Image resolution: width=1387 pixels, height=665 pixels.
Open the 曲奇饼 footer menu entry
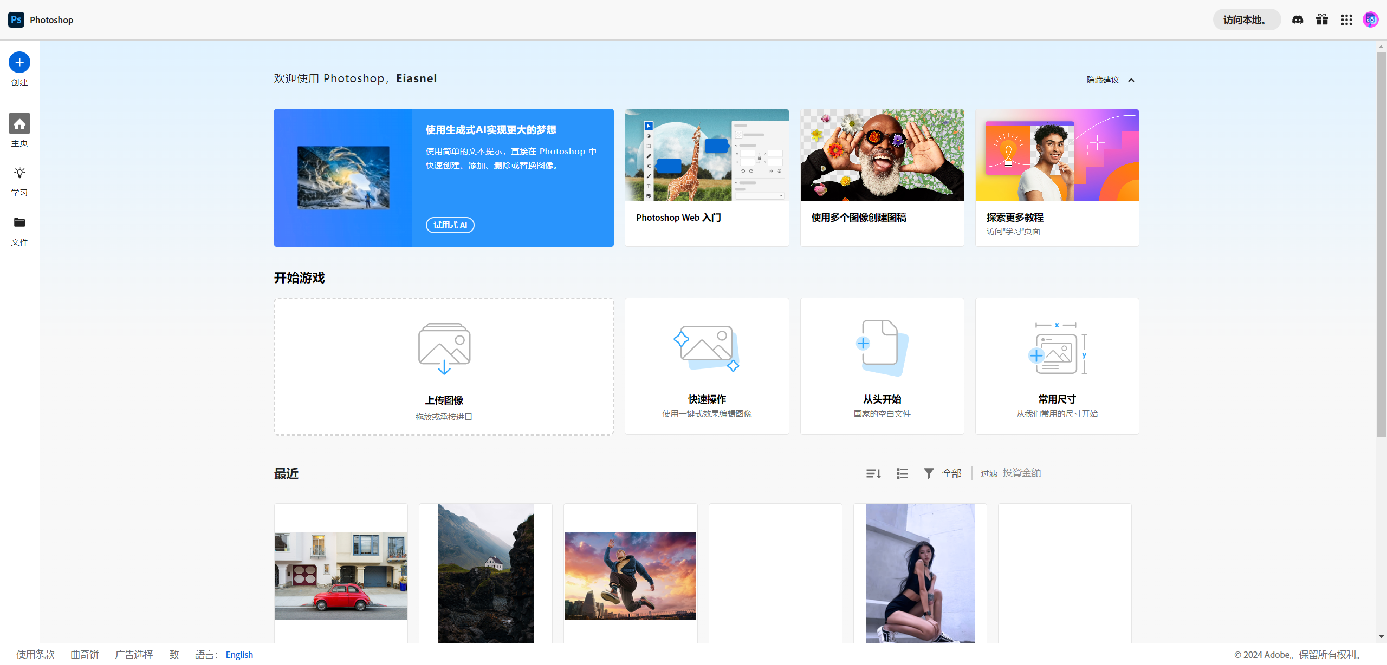point(85,654)
